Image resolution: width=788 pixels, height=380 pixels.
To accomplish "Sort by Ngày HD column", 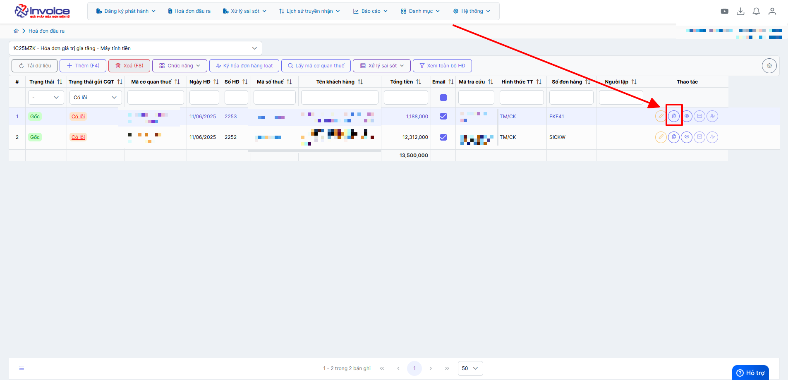I will [216, 82].
